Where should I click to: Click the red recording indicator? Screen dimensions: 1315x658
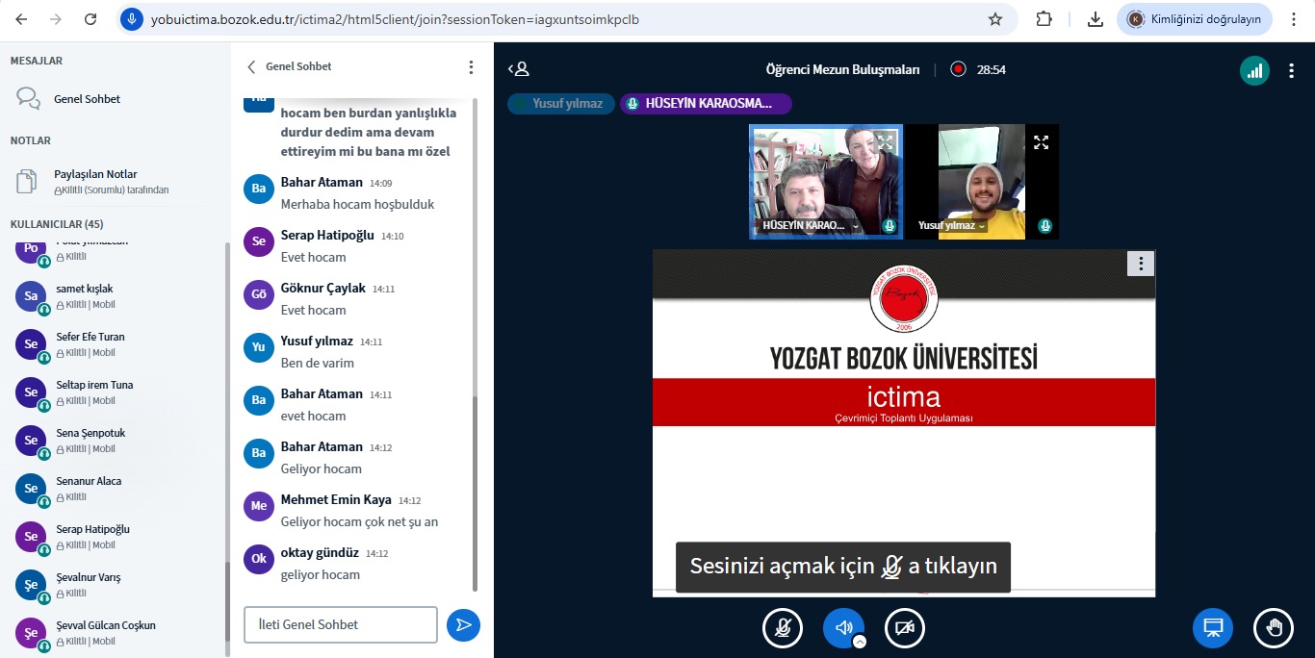pyautogui.click(x=958, y=69)
